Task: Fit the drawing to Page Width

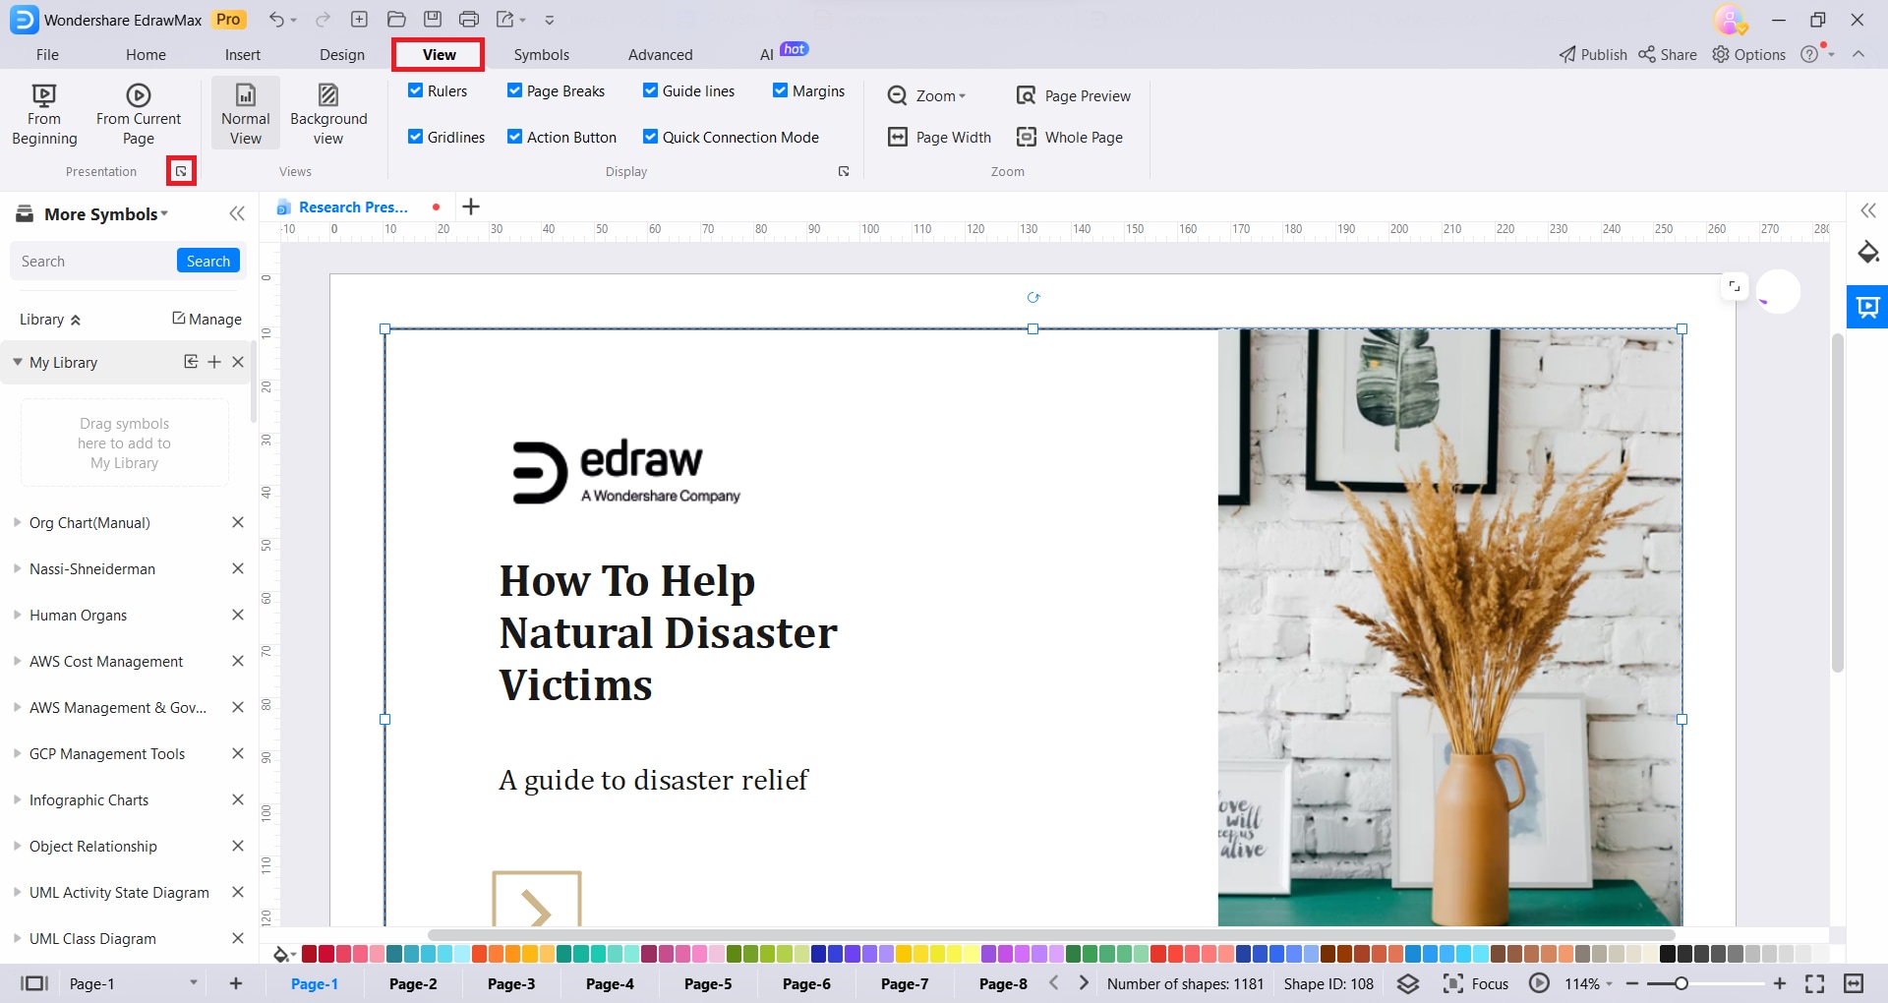Action: [x=940, y=137]
